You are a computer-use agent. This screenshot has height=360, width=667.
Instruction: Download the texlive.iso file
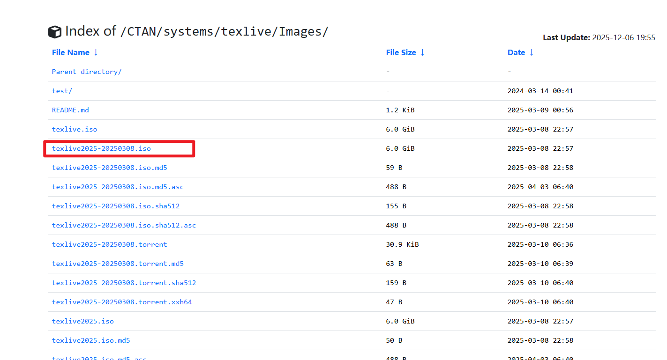[75, 129]
